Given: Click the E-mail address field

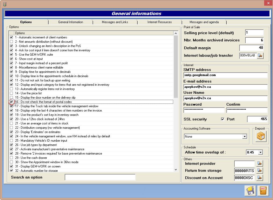Looking at the screenshot, I should point(226,87).
